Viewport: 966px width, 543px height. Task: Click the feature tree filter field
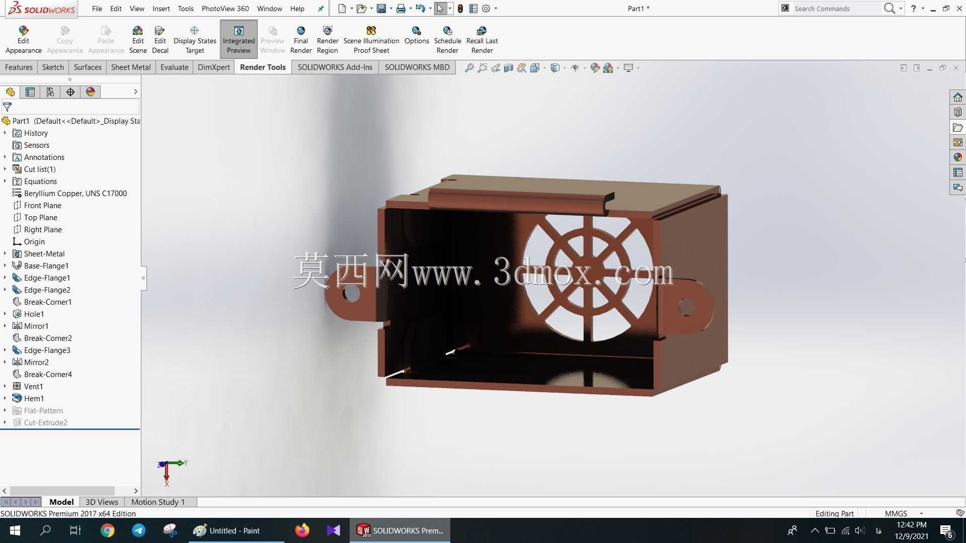70,107
